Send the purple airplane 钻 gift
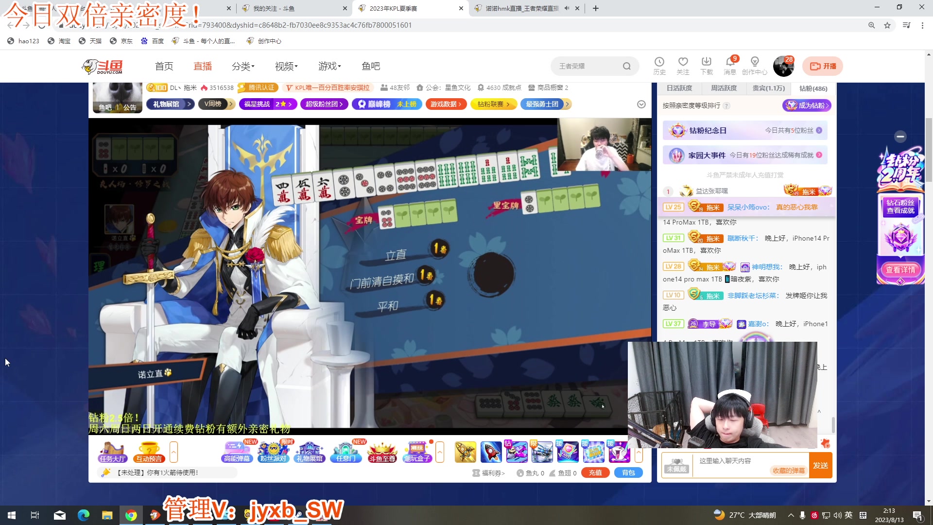 (x=517, y=452)
